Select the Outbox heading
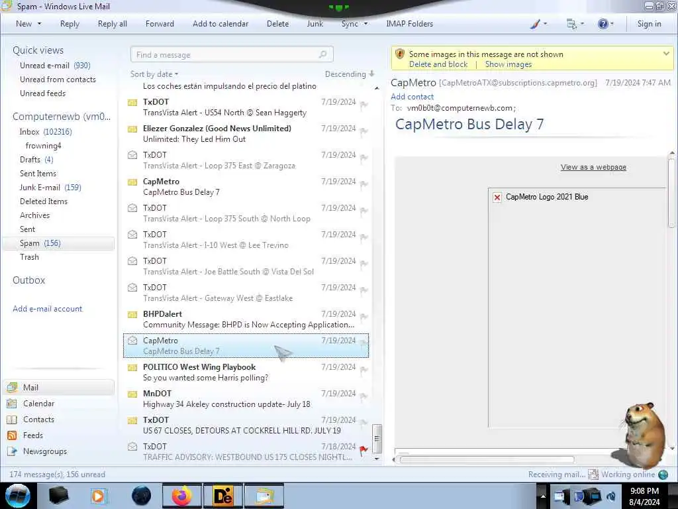This screenshot has height=509, width=678. 29,280
